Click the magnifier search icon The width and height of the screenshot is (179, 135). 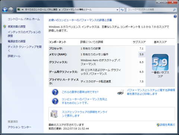click(x=175, y=10)
